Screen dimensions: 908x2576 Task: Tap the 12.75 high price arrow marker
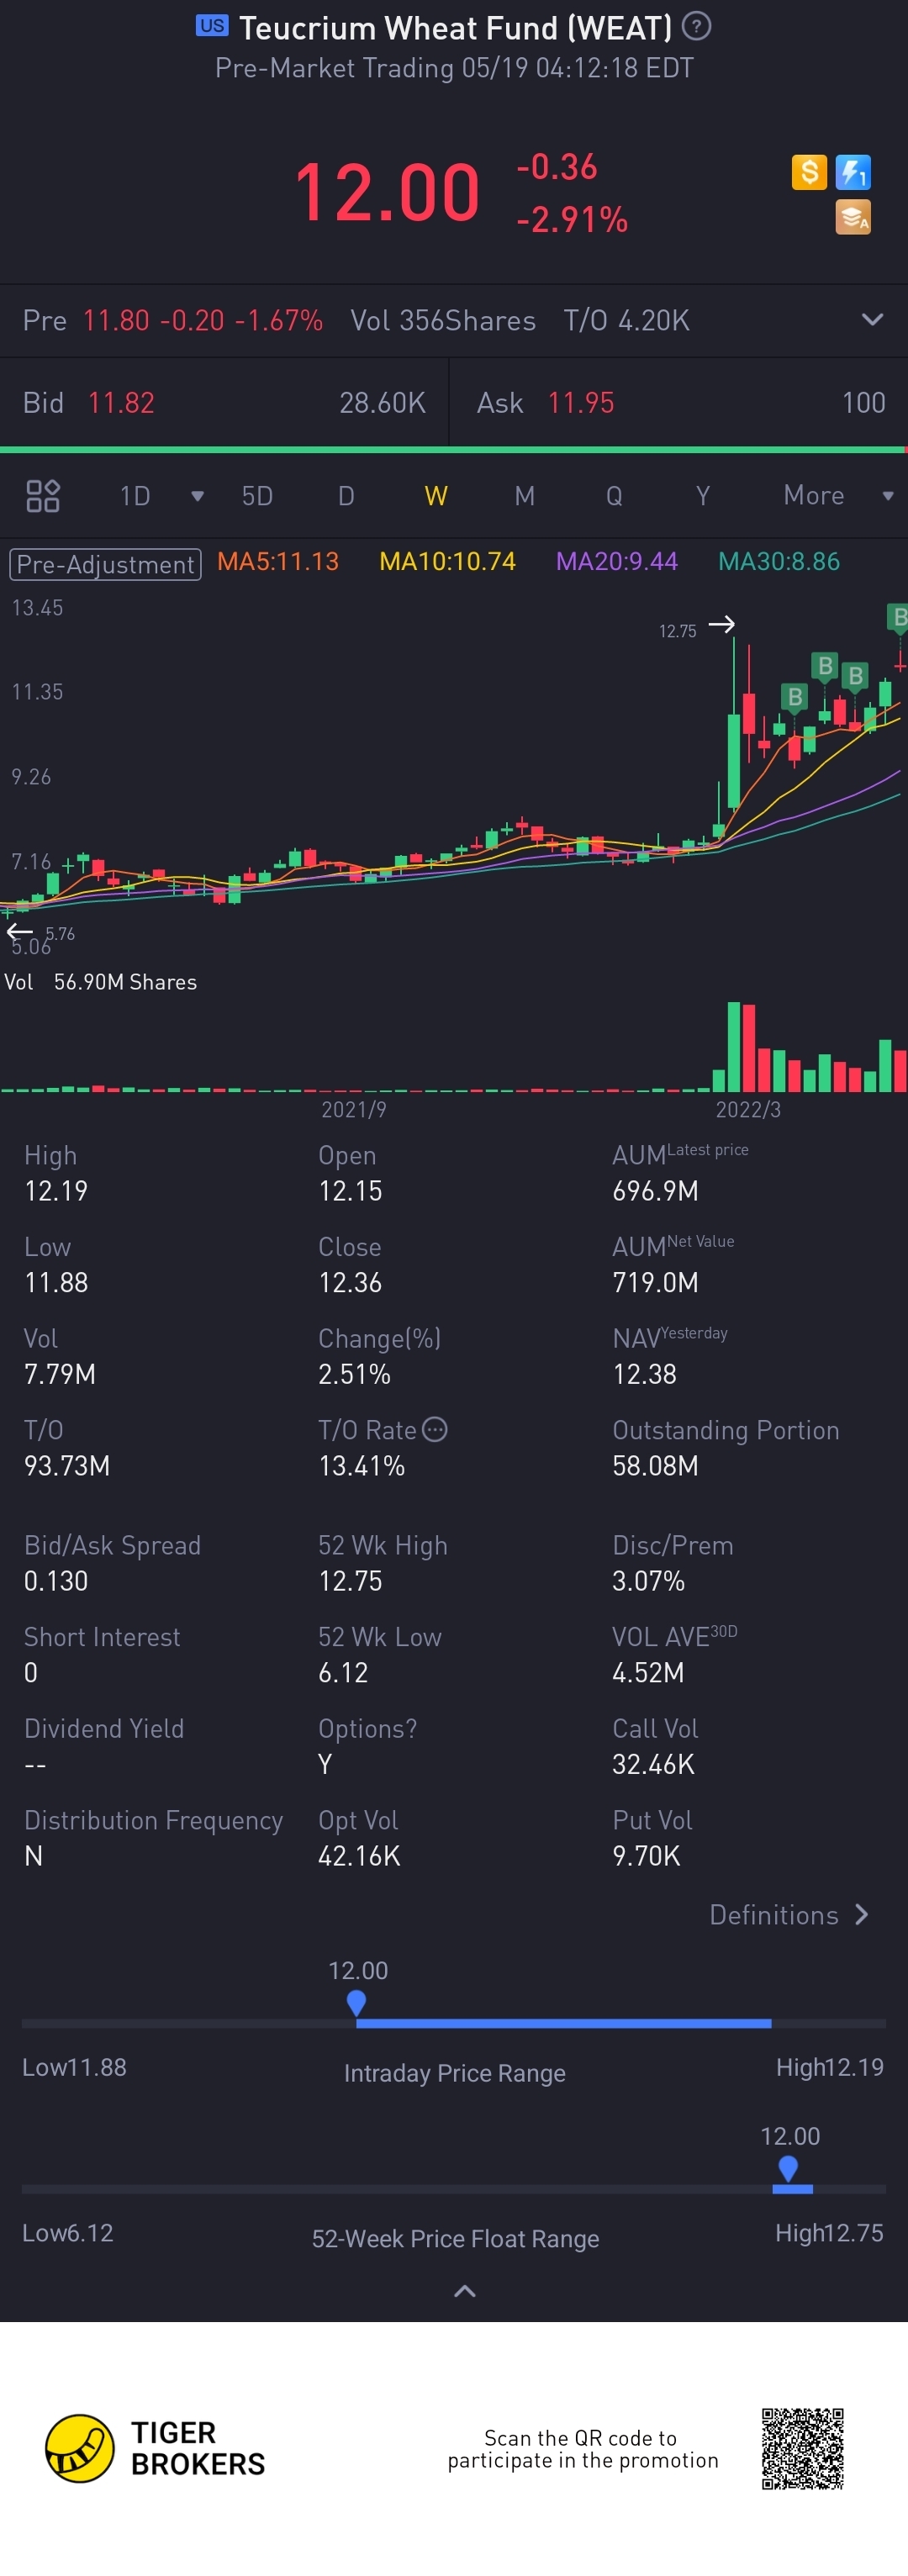pyautogui.click(x=721, y=625)
